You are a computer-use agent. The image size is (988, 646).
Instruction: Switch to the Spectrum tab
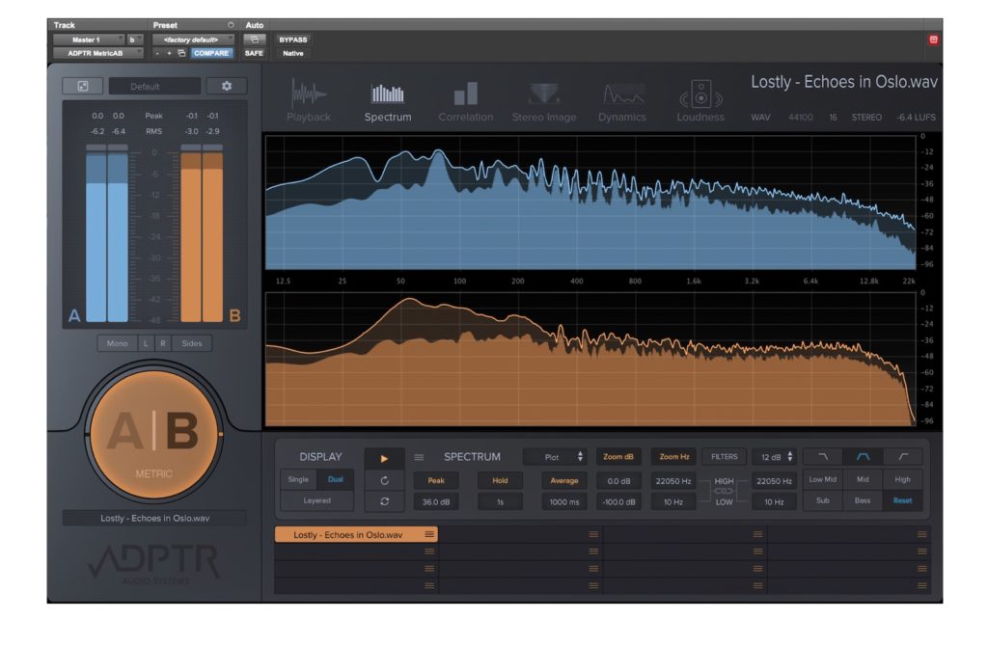387,102
